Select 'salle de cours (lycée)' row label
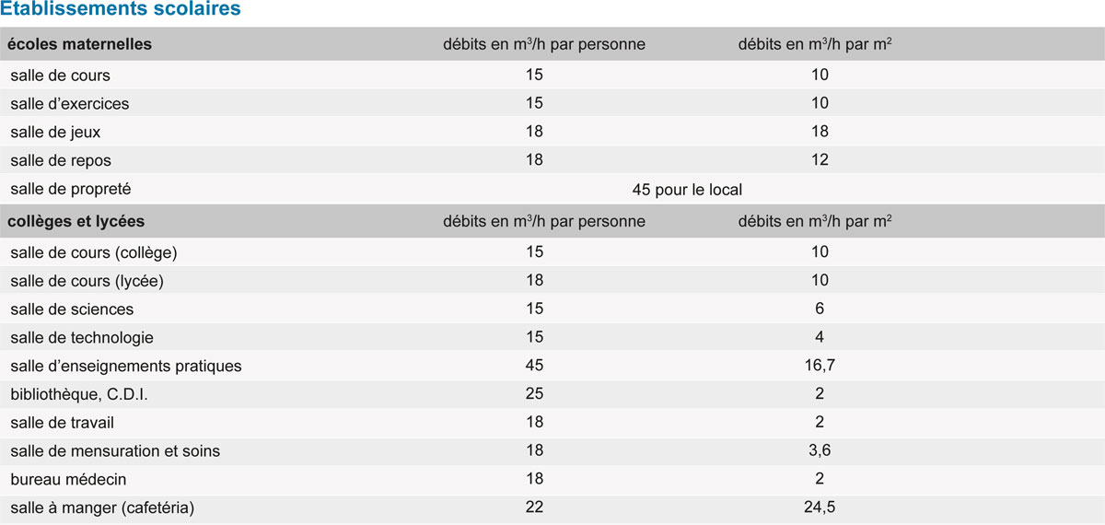1105x525 pixels. (87, 280)
